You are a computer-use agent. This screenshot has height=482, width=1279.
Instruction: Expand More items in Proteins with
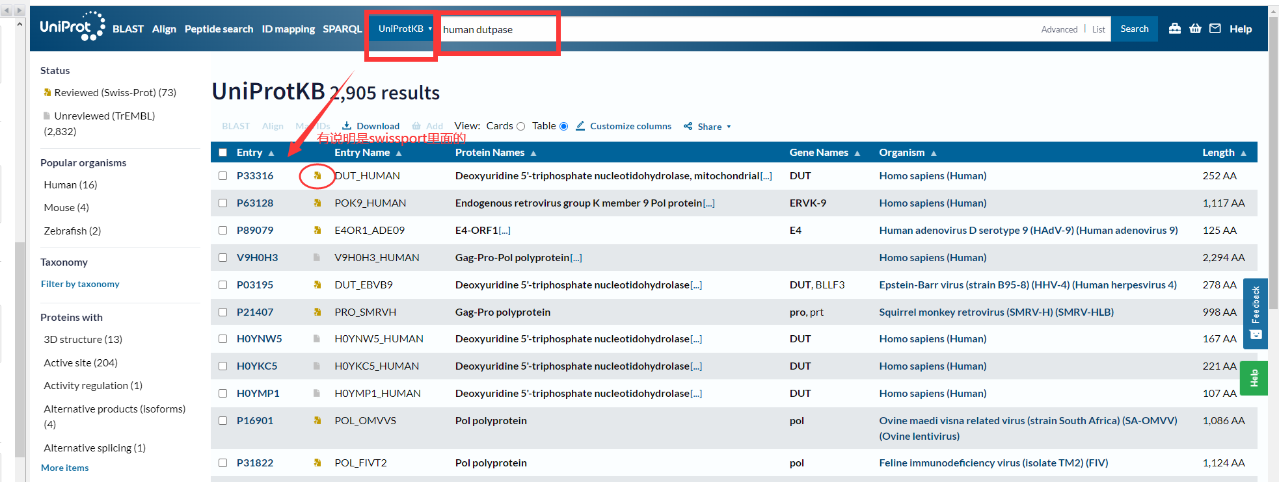pos(64,468)
